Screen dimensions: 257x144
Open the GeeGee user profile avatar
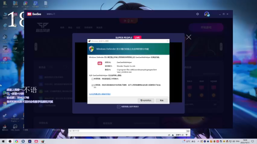tap(207, 14)
